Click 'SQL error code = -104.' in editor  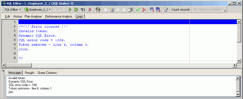click(x=42, y=40)
